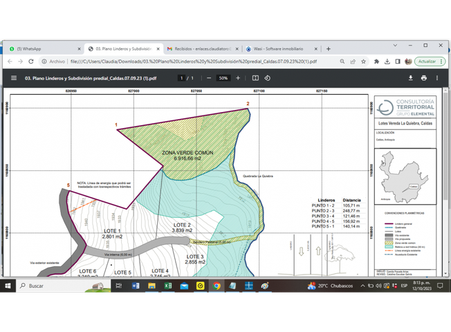
Task: Reload the current page
Action: point(31,62)
